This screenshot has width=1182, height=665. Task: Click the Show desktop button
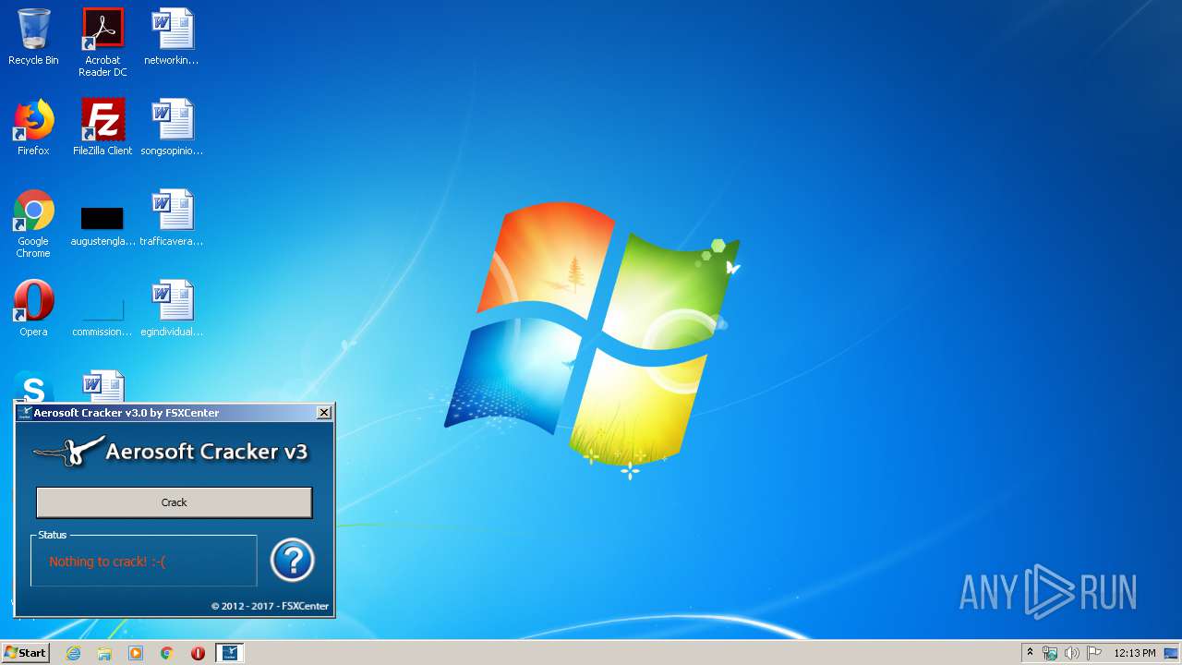coord(1172,653)
